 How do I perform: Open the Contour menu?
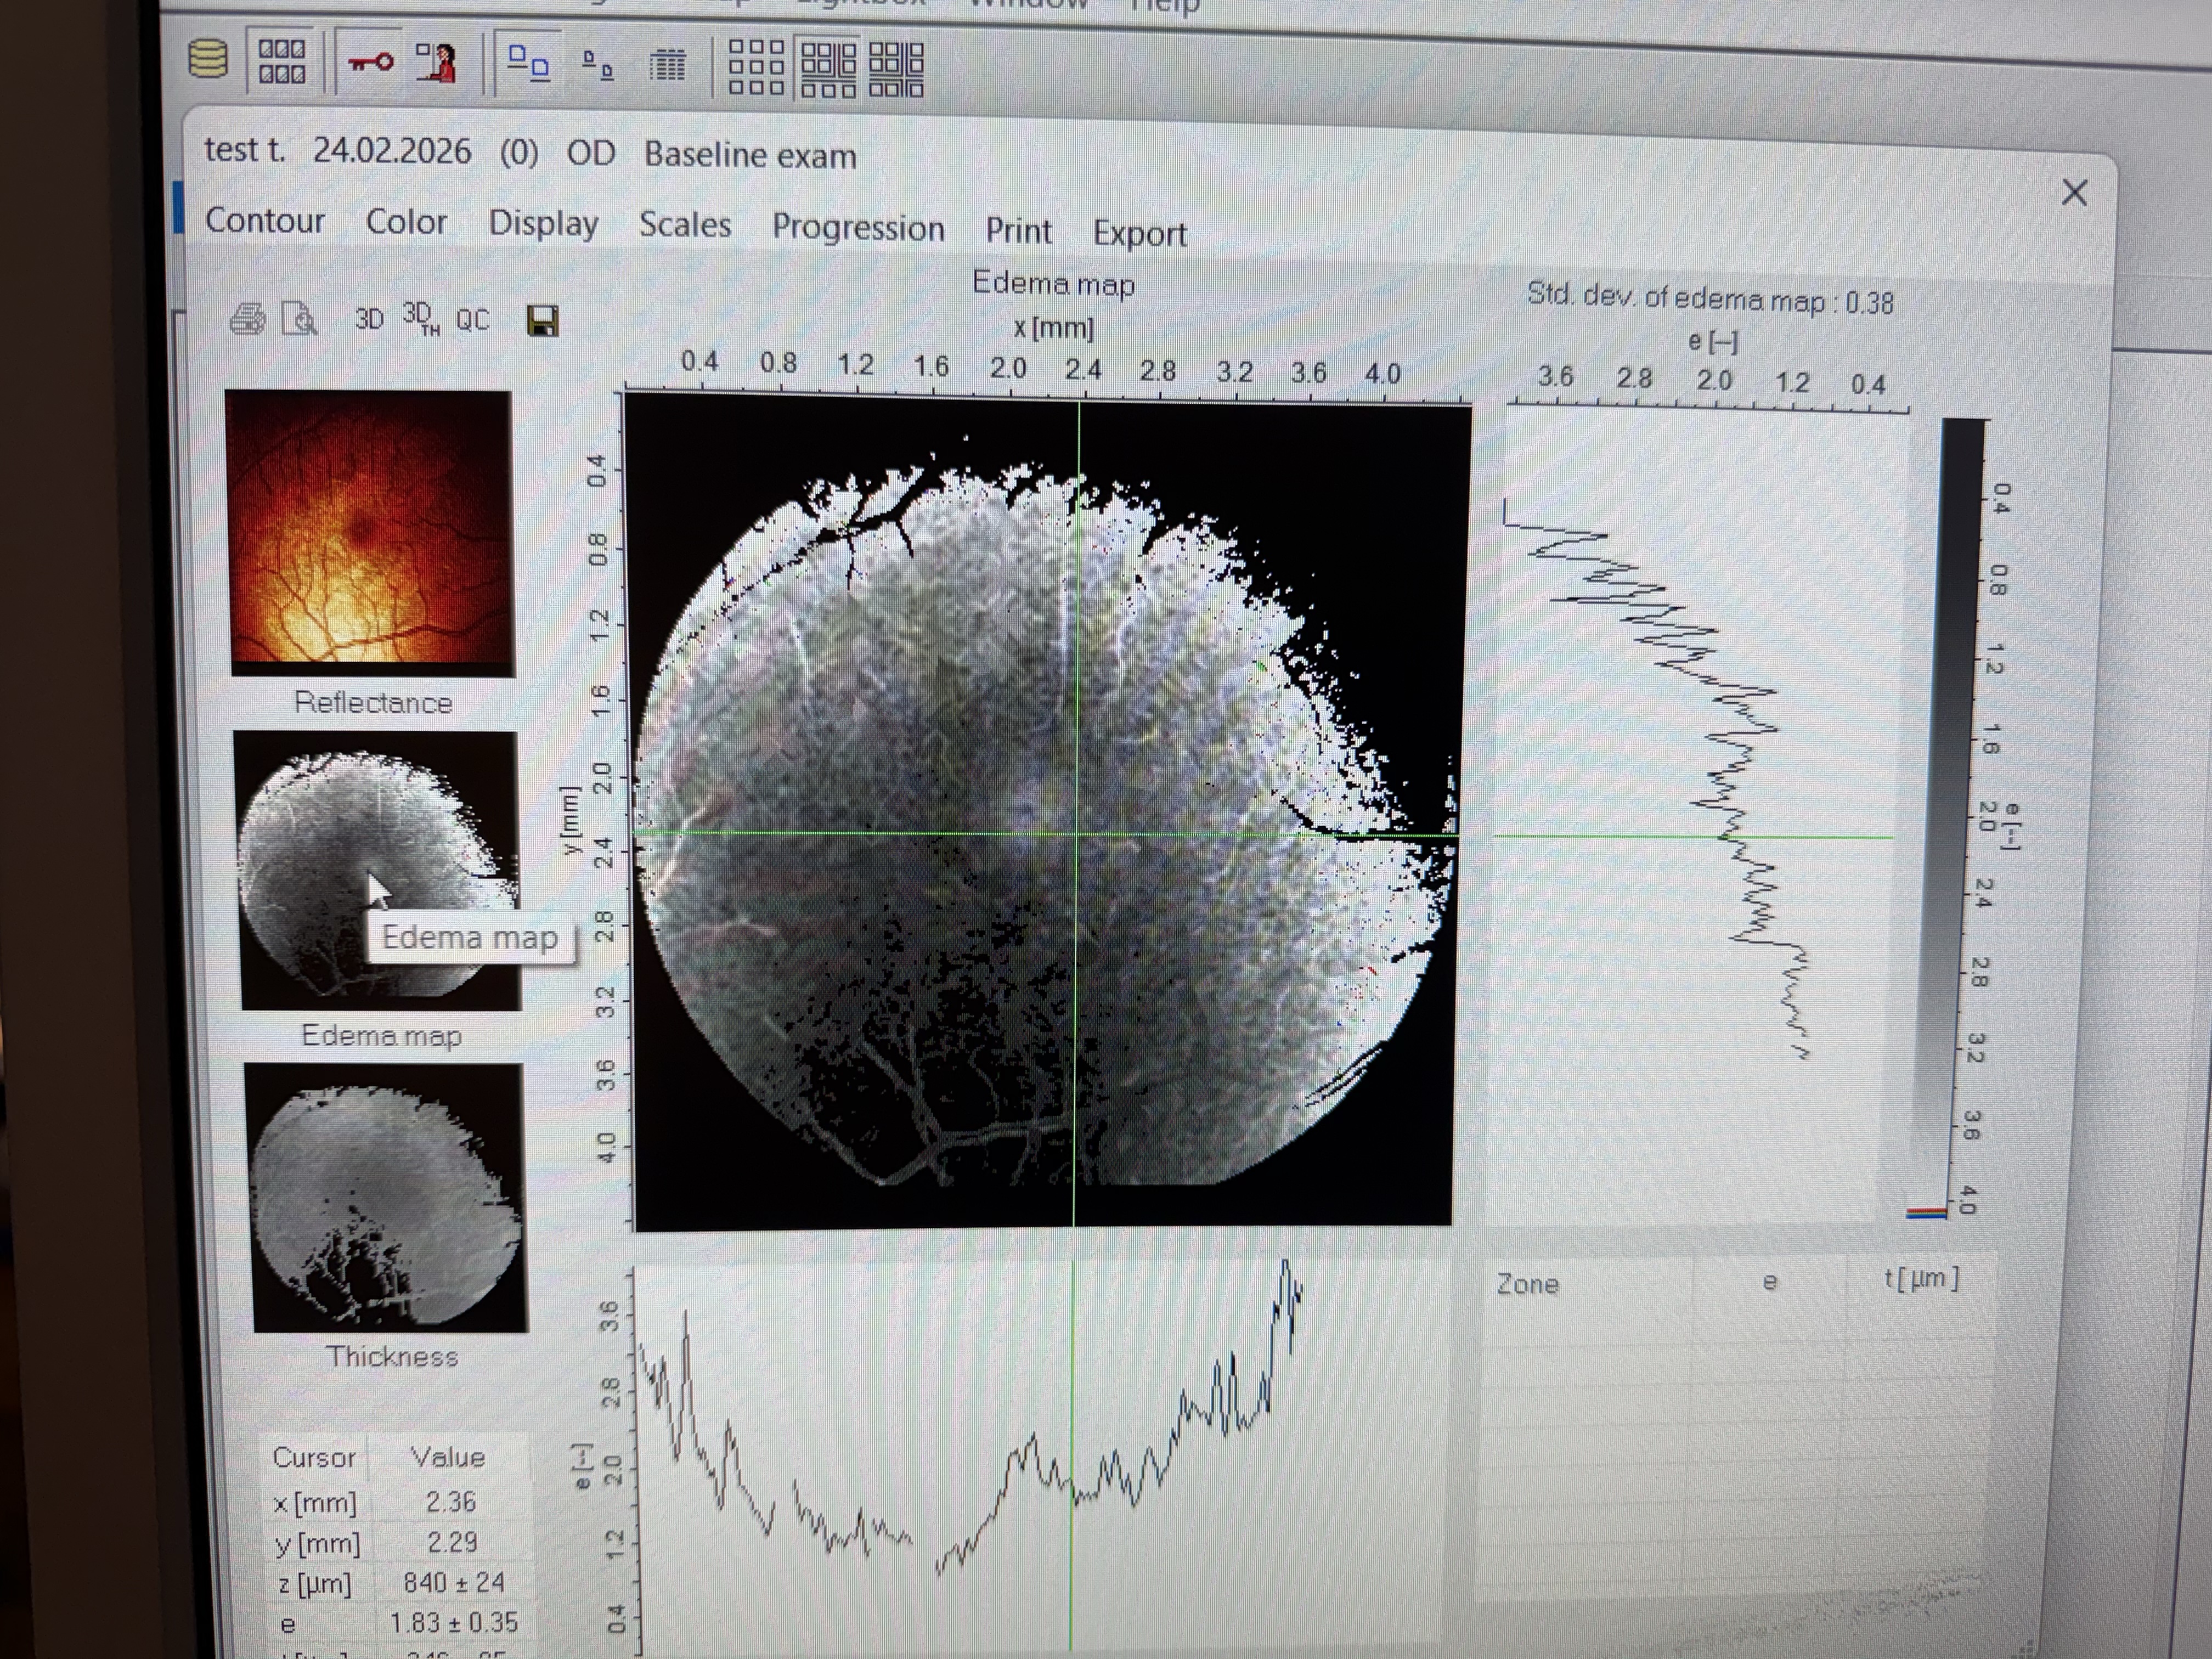264,220
